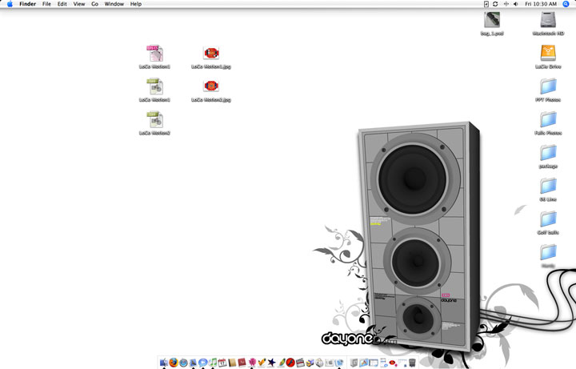The image size is (576, 369).
Task: Select the folder above Golf balls
Action: (x=548, y=187)
